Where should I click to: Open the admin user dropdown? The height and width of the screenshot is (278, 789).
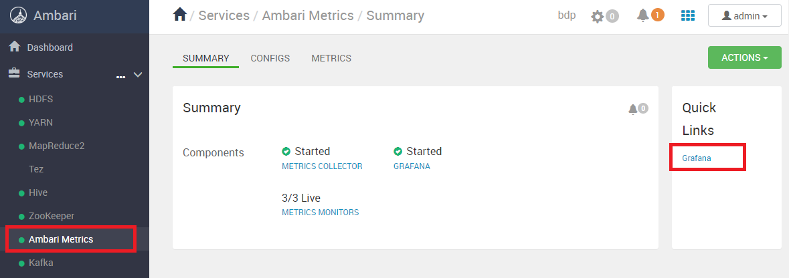point(745,15)
